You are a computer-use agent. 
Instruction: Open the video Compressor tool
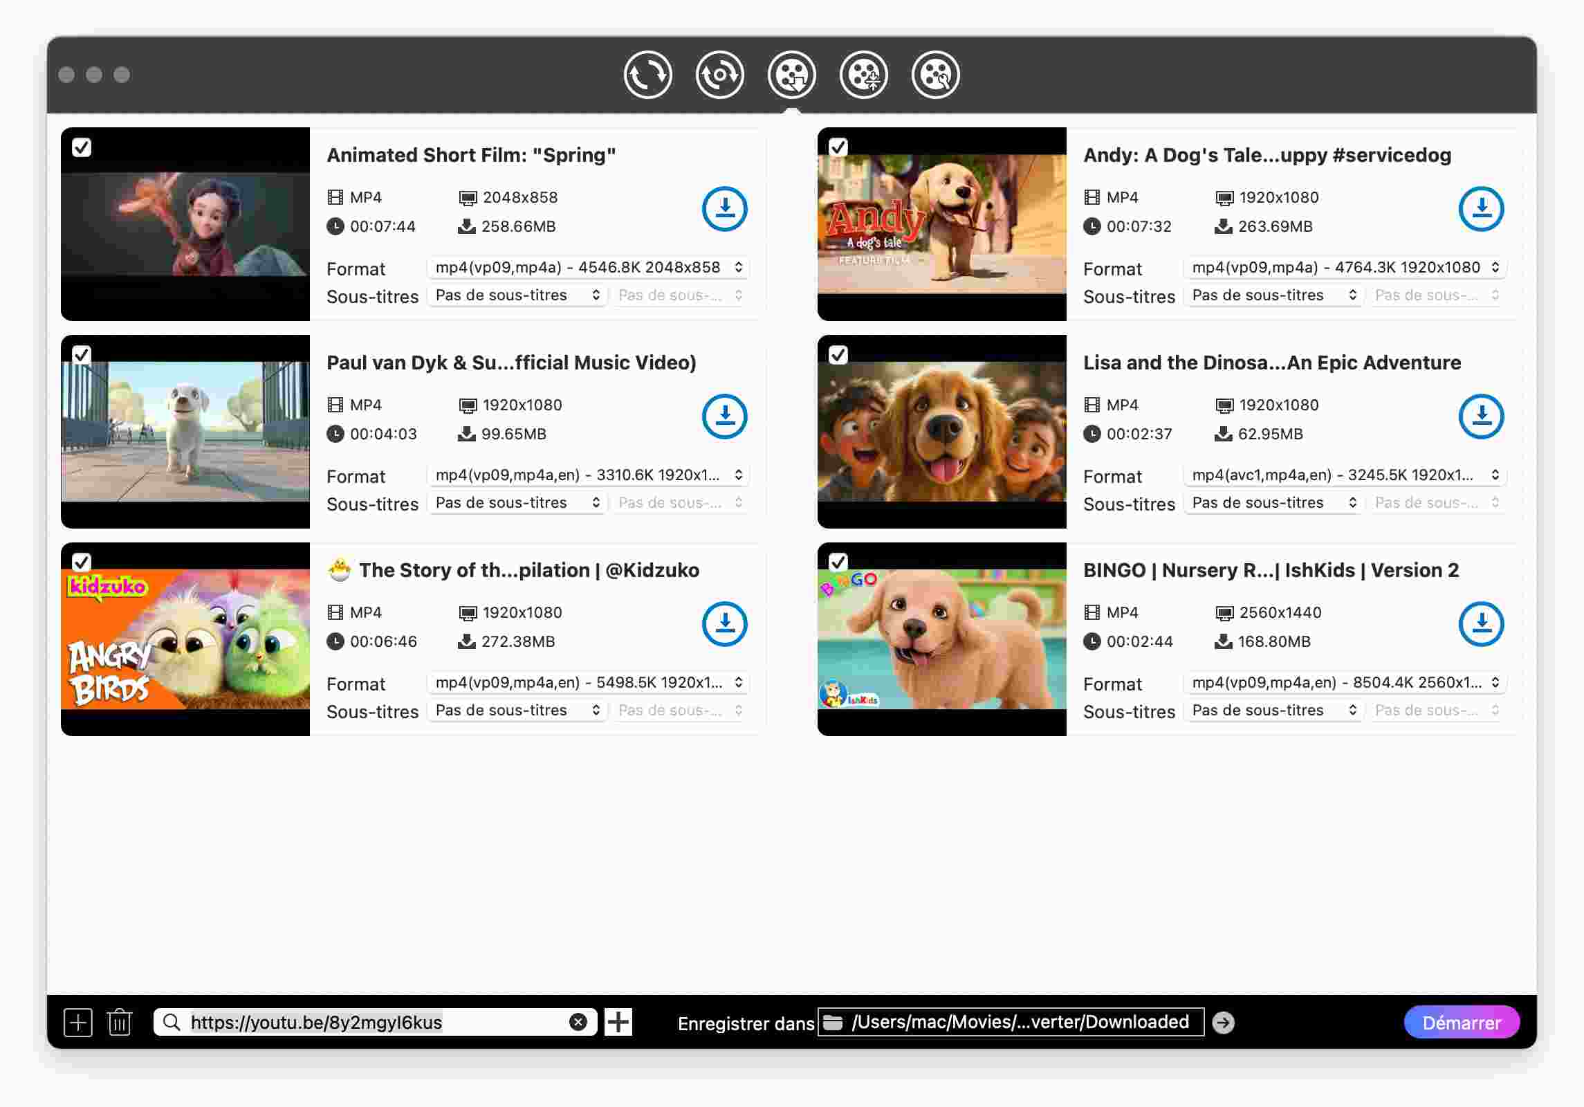click(864, 75)
